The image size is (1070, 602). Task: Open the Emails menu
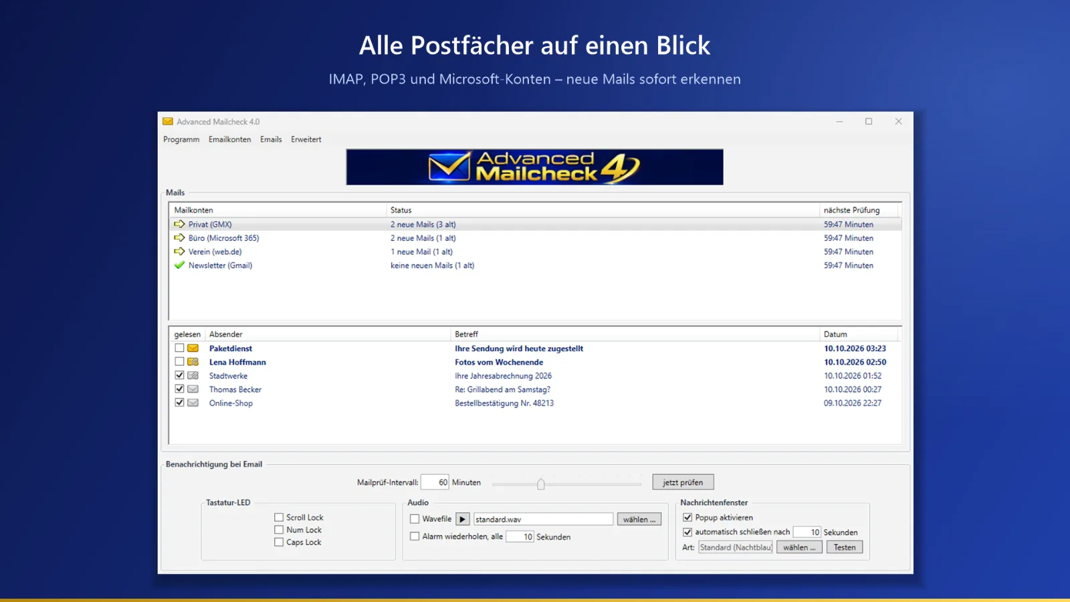click(271, 139)
